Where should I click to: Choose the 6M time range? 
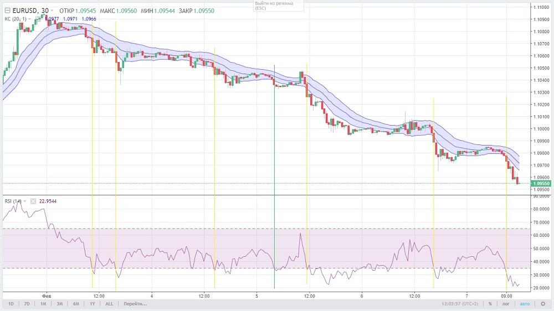[76, 304]
